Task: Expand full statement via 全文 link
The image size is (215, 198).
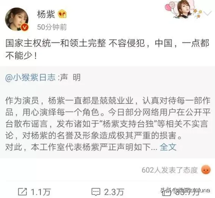Action: click(x=168, y=147)
